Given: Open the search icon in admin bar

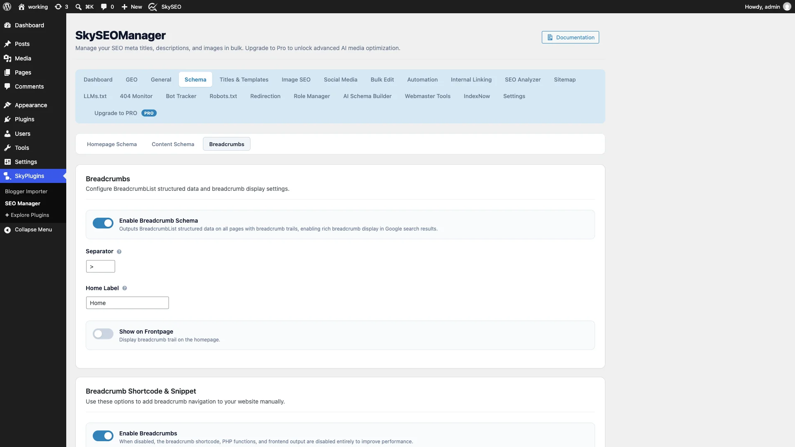Looking at the screenshot, I should point(78,7).
